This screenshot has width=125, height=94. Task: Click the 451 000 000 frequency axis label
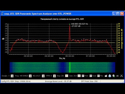coord(90,56)
